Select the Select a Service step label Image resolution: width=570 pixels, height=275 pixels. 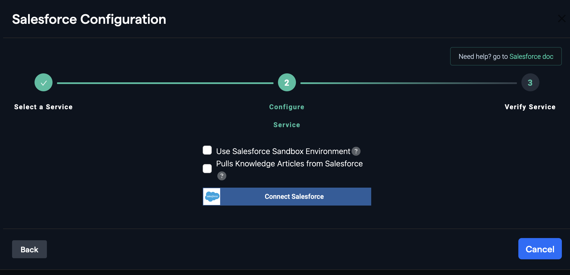43,107
